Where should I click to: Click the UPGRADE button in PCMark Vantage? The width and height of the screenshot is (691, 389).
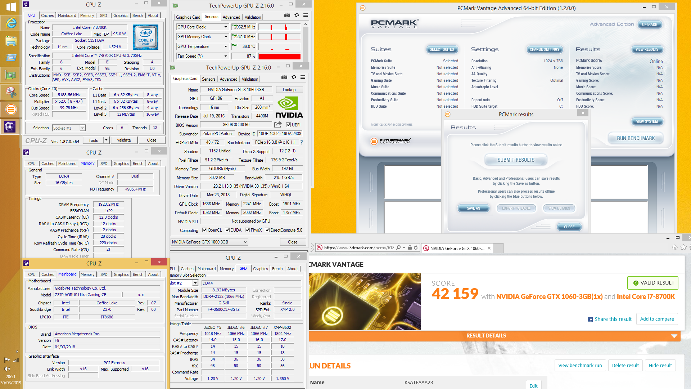649,24
